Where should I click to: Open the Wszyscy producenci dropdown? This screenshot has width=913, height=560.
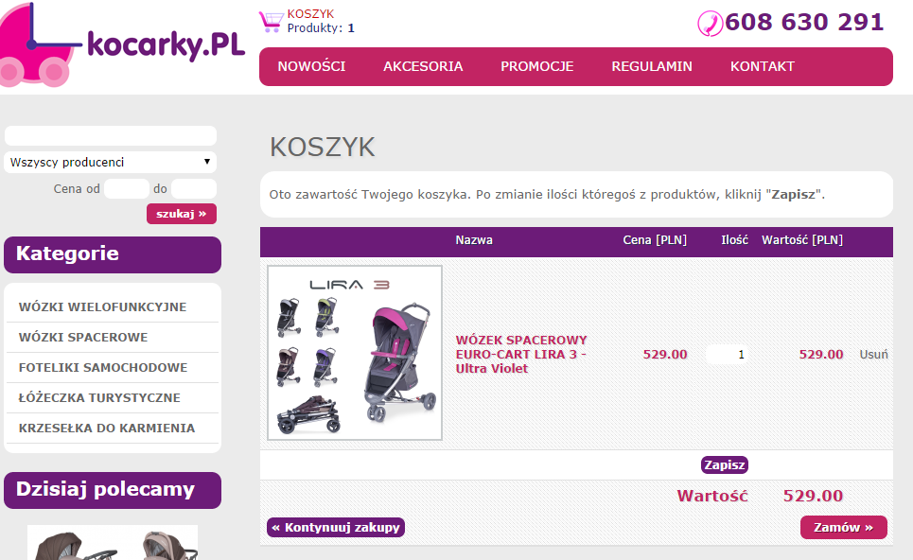[x=110, y=162]
